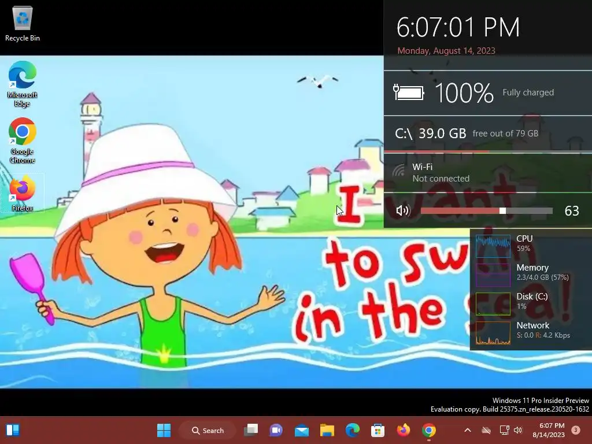The width and height of the screenshot is (592, 444).
Task: Open the Memory usage graph
Action: [493, 275]
